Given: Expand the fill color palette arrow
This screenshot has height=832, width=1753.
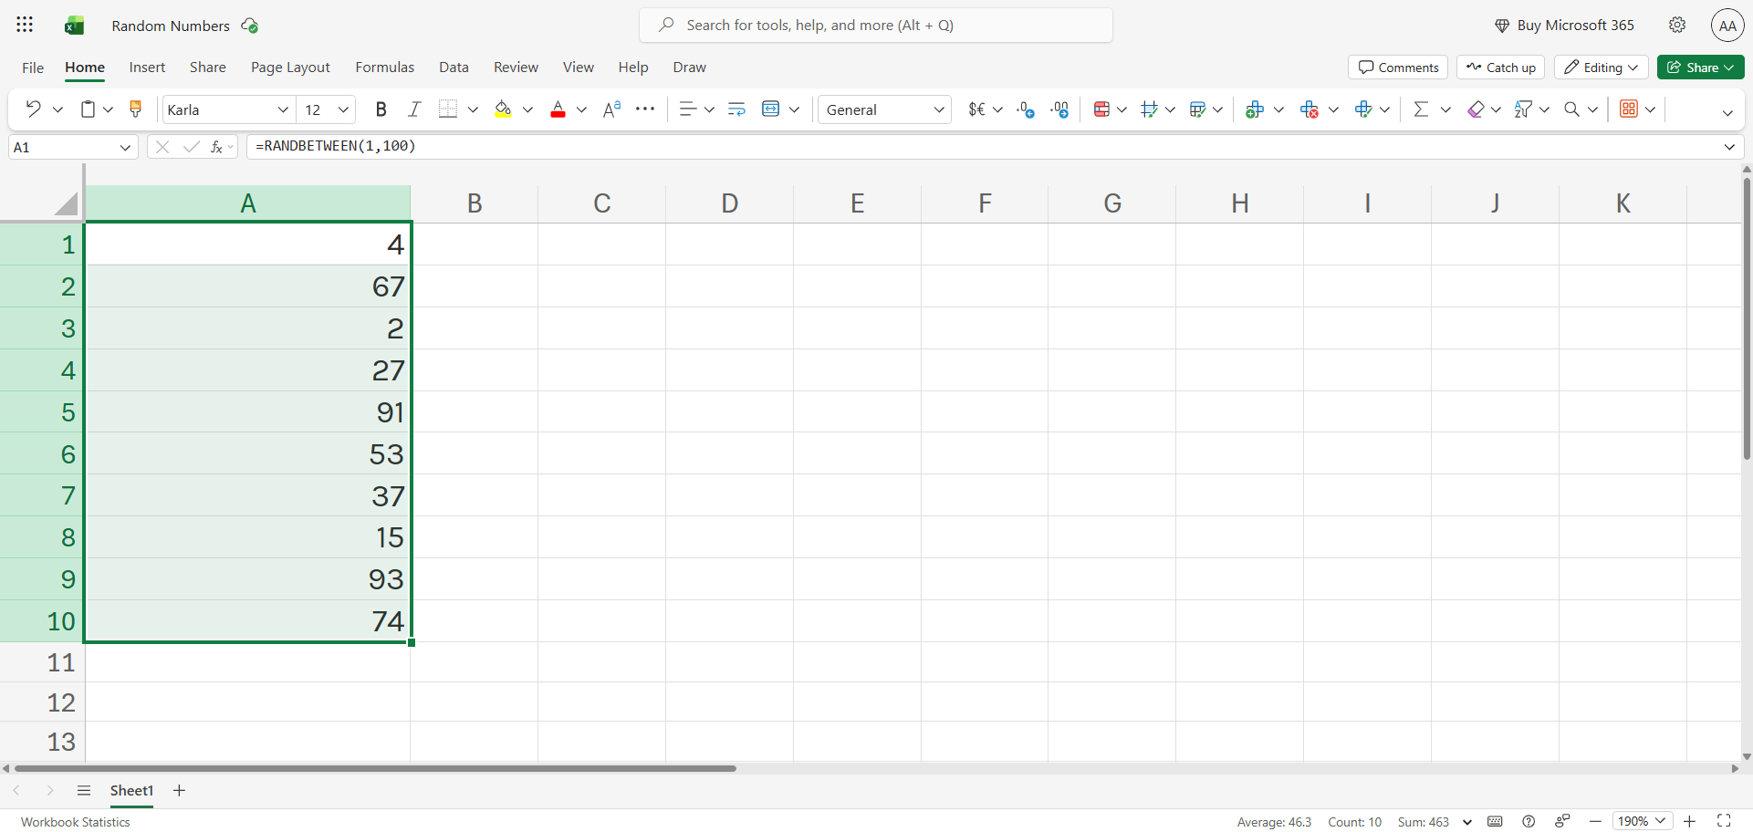Looking at the screenshot, I should (527, 109).
